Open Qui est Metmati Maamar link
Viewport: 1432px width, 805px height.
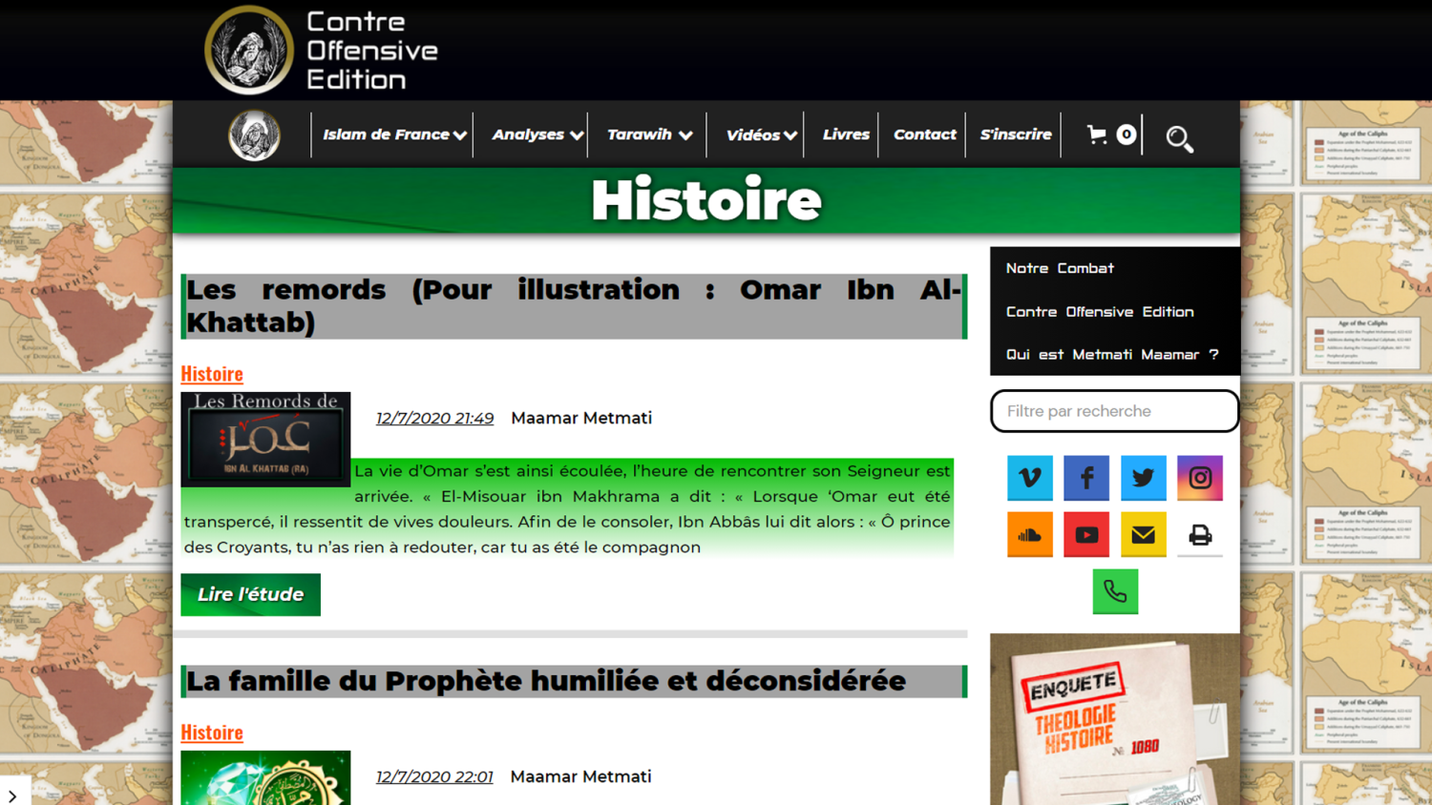coord(1112,355)
